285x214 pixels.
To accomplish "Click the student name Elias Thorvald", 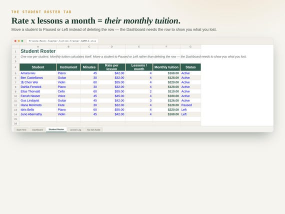I will click(30, 91).
